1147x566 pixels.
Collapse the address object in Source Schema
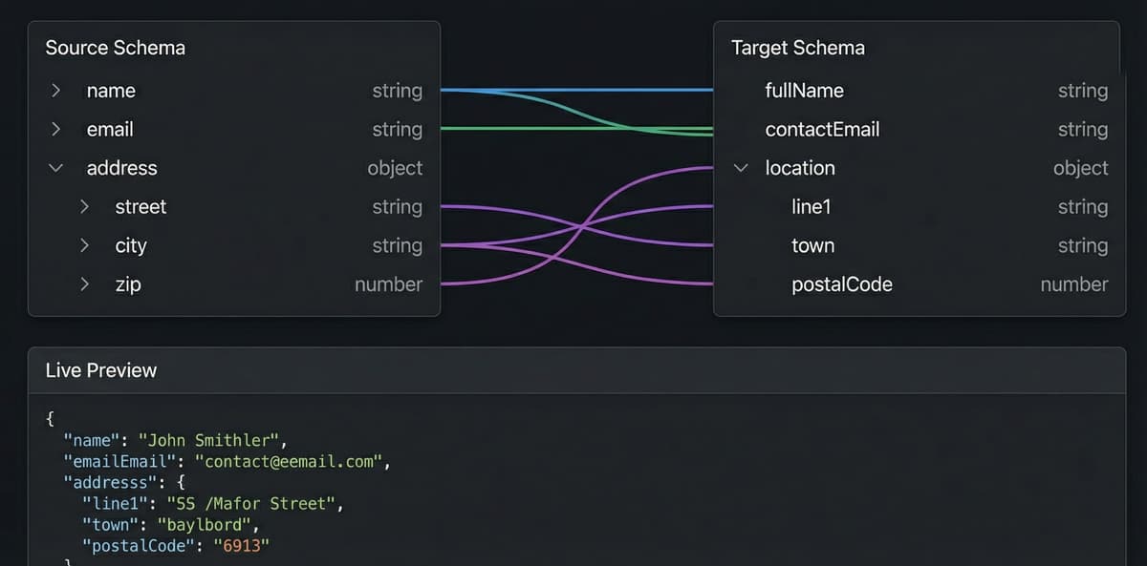[x=54, y=168]
